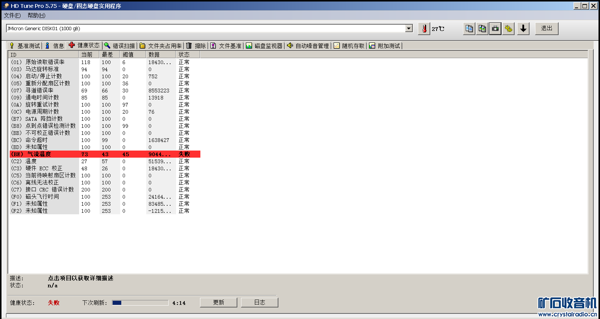Image resolution: width=600 pixels, height=319 pixels.
Task: Click the next-refresh progress bar
Action: 140,303
